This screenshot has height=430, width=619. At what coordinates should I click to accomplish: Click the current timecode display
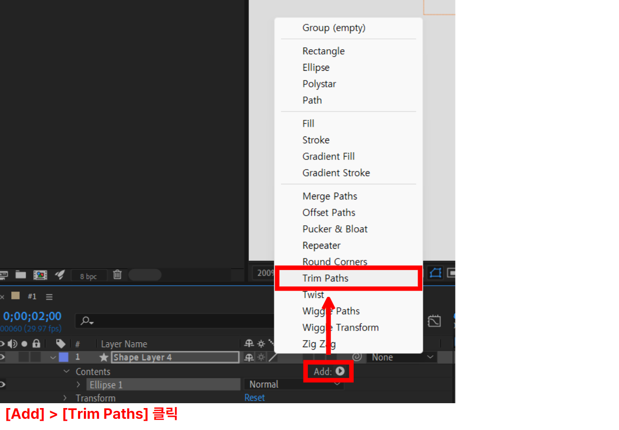coord(32,316)
